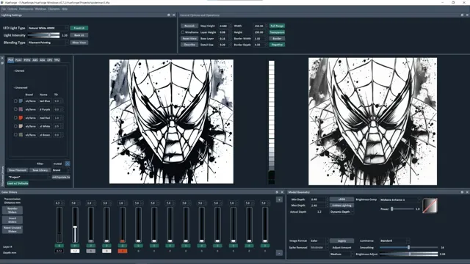Viewport: 470px width, 264px height.
Task: Click the Step Height input field
Action: 225,26
